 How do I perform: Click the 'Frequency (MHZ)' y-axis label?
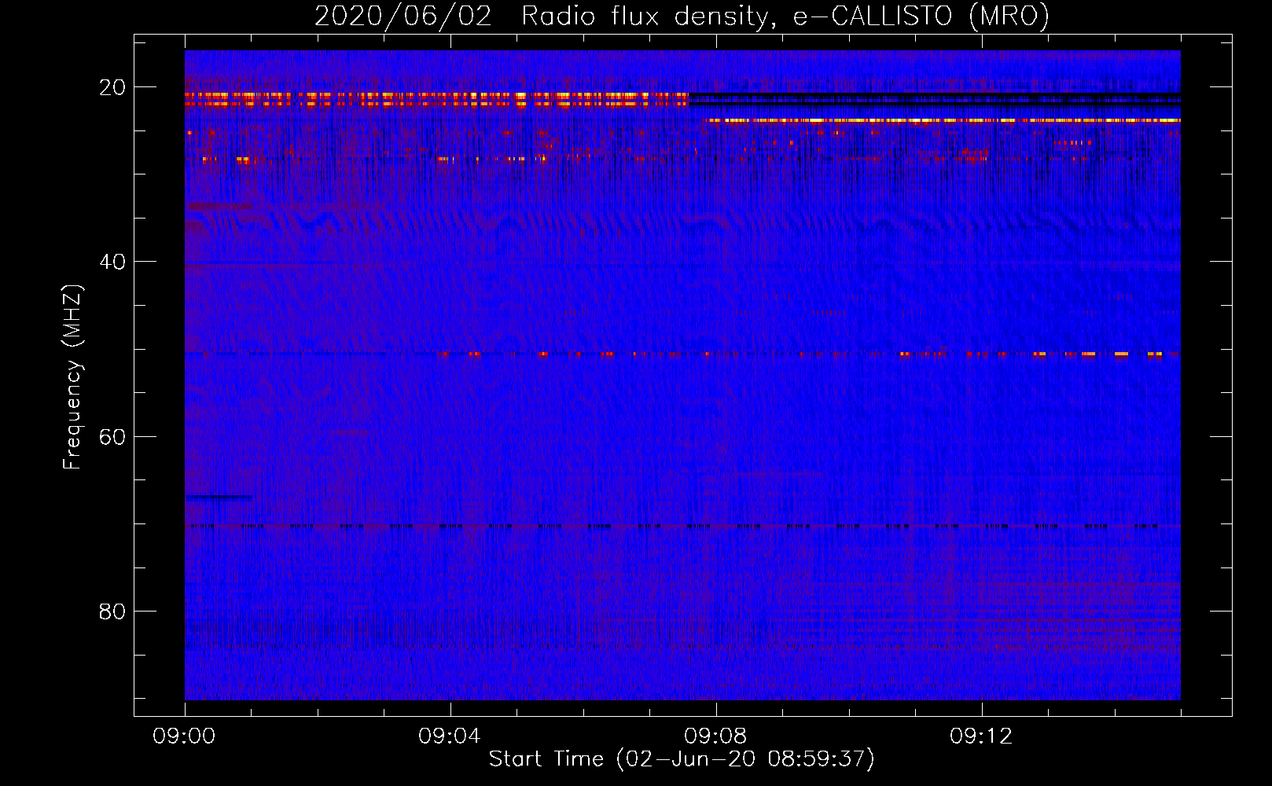coord(72,377)
